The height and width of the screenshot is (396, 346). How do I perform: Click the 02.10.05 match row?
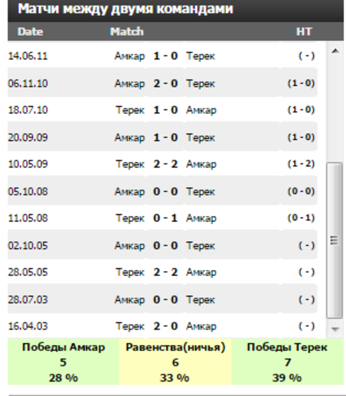point(162,246)
